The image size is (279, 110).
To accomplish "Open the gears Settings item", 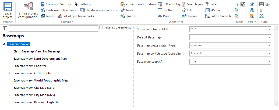I will (83, 4).
